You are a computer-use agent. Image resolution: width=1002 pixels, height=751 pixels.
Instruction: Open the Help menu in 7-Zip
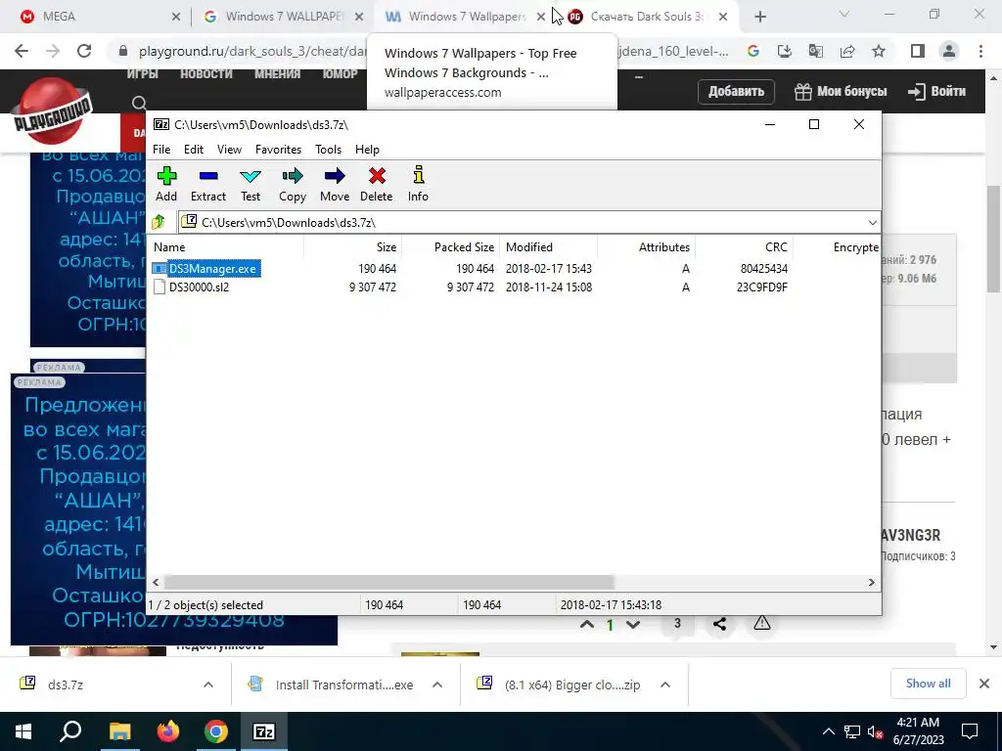(368, 150)
